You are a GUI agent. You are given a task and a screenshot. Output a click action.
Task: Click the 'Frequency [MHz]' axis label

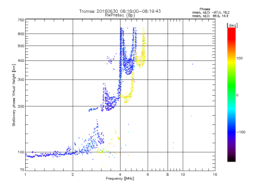coord(120,179)
